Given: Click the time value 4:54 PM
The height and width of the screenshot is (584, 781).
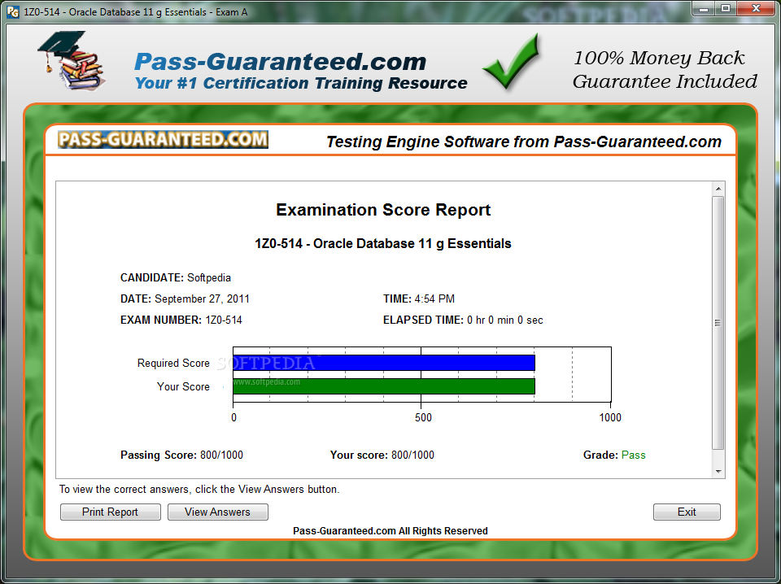Looking at the screenshot, I should [x=434, y=299].
